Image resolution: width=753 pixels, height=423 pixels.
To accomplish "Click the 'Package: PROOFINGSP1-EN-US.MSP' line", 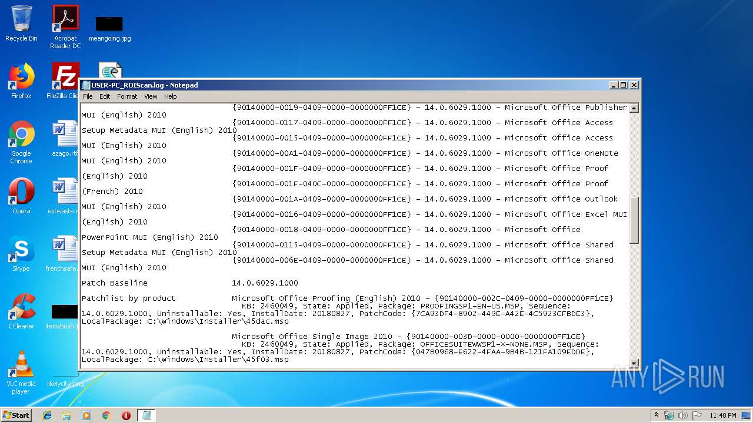I will [x=406, y=306].
